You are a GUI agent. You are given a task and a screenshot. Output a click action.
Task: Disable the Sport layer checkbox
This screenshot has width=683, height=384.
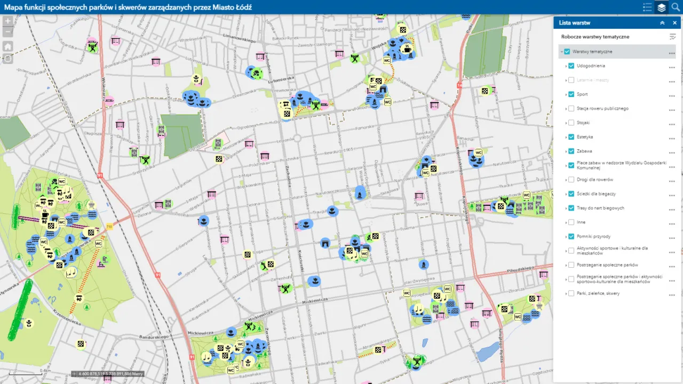pos(571,94)
